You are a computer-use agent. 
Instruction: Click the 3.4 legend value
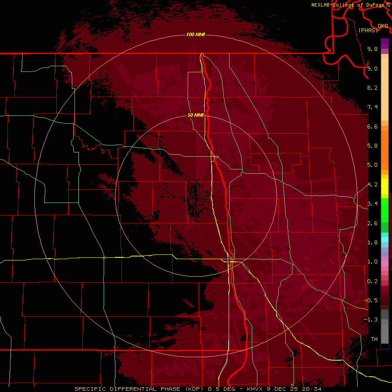[x=372, y=204]
